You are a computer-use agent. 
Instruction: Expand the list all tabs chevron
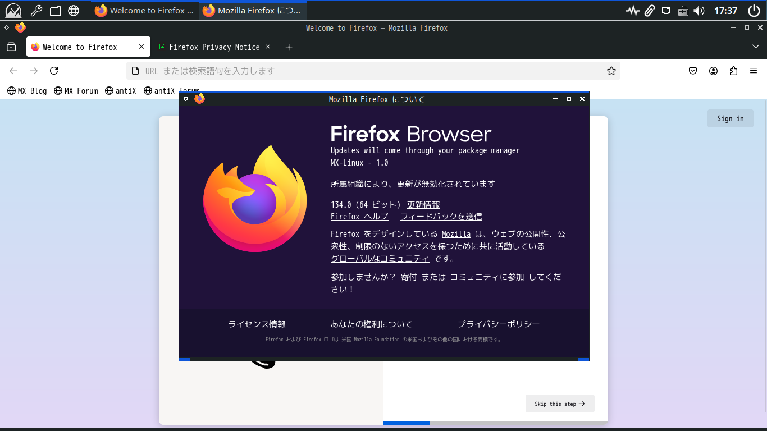756,47
